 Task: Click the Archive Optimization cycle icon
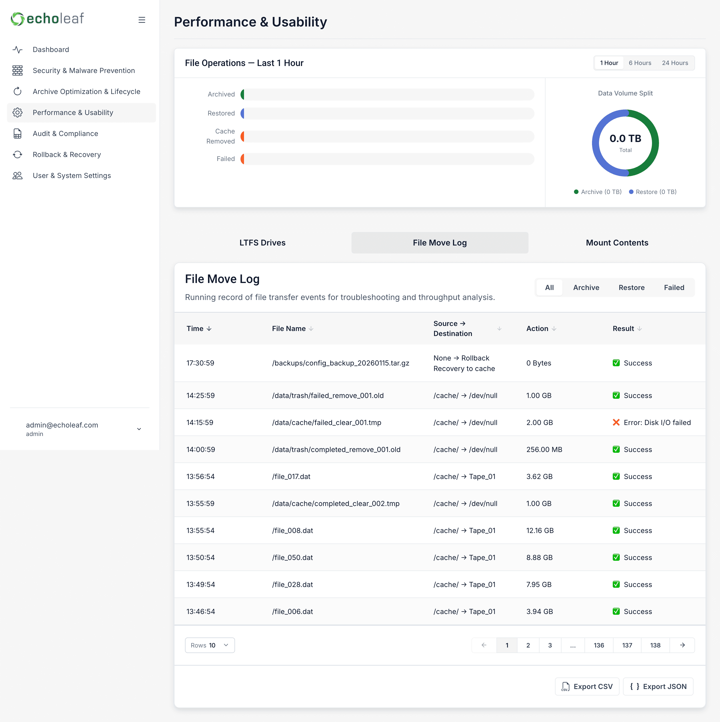[x=17, y=91]
